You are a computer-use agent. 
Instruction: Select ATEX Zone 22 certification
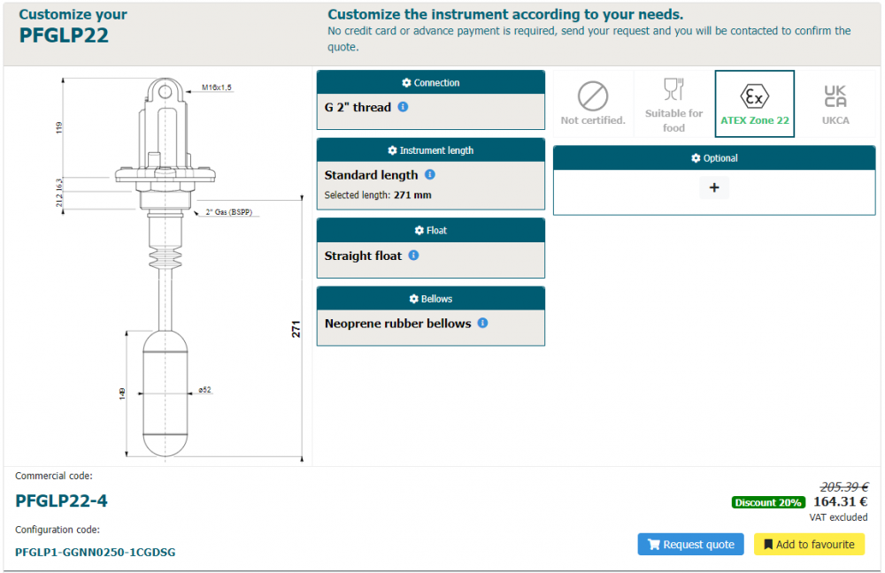coord(754,103)
